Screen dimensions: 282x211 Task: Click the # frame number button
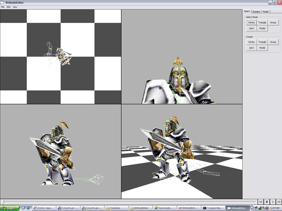point(267,202)
